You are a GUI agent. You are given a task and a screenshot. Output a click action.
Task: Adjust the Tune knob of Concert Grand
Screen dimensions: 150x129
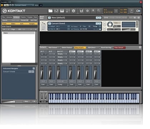coord(110,24)
